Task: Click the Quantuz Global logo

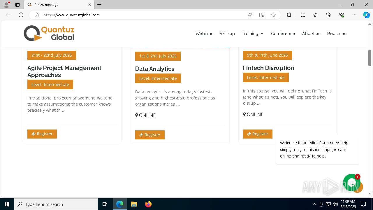Action: 49,33
